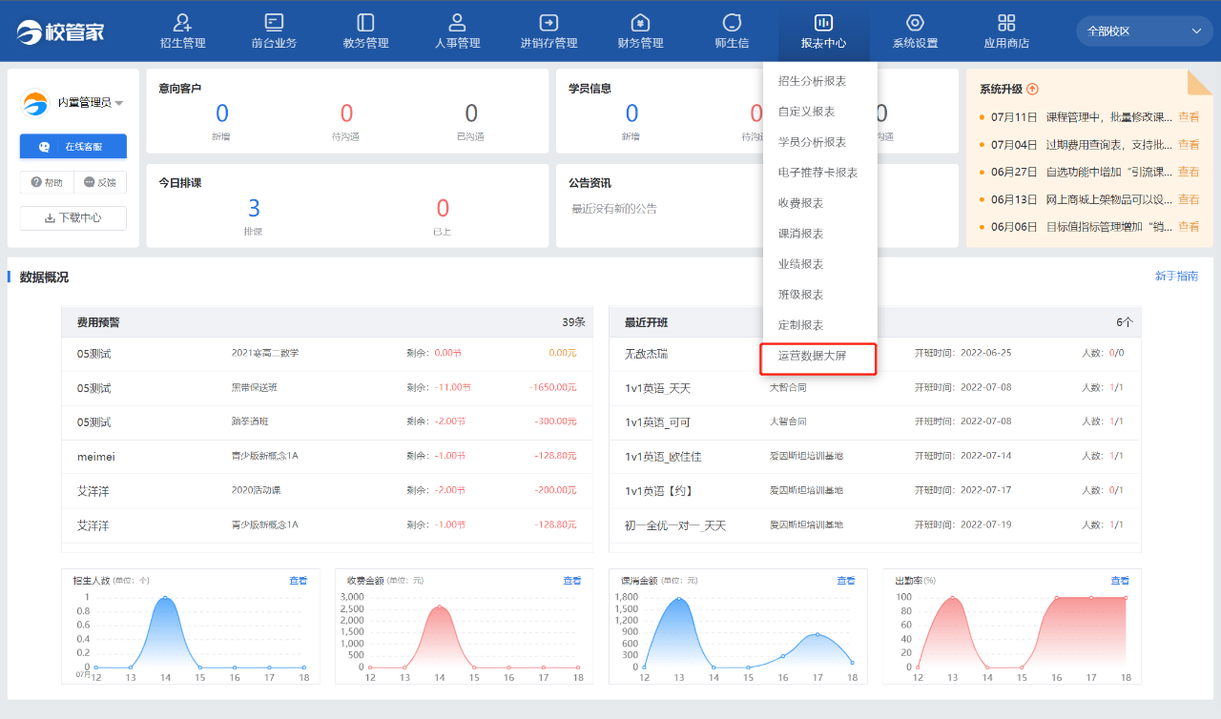The image size is (1221, 719).
Task: Click the 在线客服 button
Action: 73,147
